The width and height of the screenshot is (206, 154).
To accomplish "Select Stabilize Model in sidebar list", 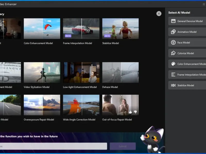I will point(187,85).
